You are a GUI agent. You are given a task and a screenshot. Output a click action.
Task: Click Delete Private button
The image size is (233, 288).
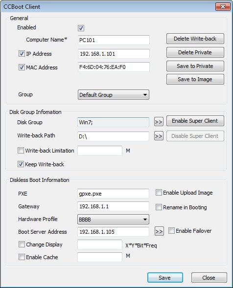pyautogui.click(x=195, y=52)
